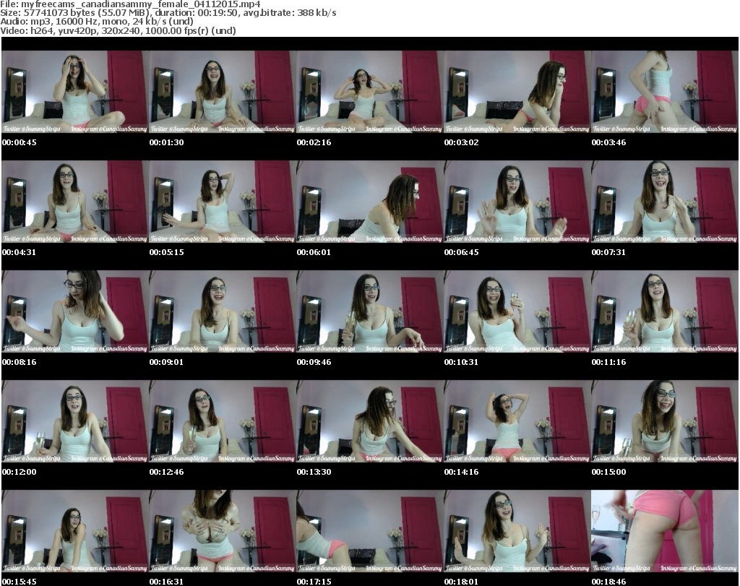Select the thumbnail frame at 00:12:46
This screenshot has height=586, width=740.
(223, 421)
